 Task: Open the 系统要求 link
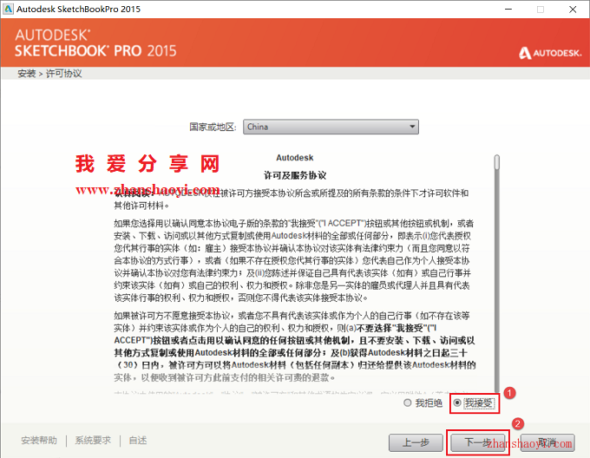coord(93,441)
